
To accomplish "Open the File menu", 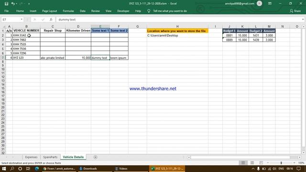I will tap(6, 11).
